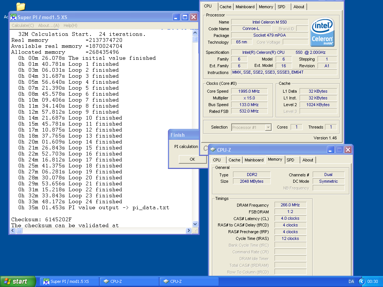Select the Mainboard tab in lower CPU-Z window
The image size is (383, 287).
coord(254,160)
